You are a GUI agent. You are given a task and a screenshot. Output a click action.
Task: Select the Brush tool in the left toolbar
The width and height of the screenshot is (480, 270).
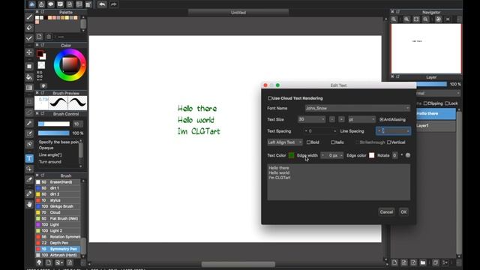29,17
